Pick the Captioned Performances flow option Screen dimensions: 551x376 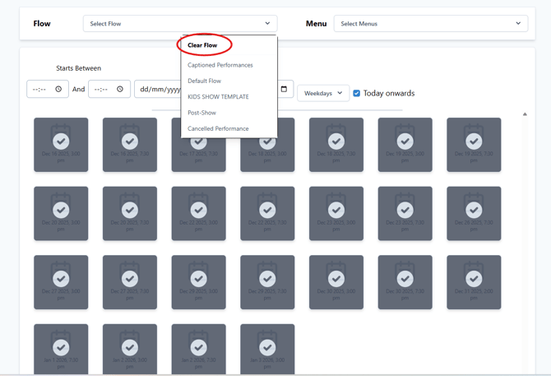[220, 65]
